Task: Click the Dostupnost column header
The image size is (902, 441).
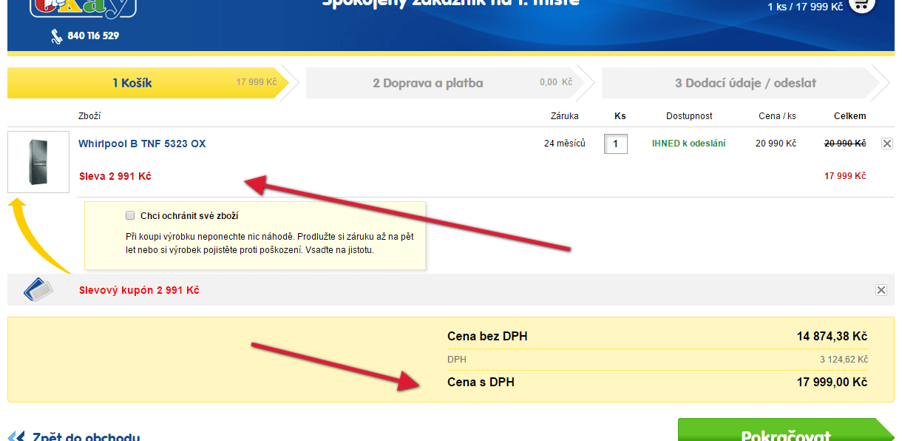Action: [x=689, y=116]
